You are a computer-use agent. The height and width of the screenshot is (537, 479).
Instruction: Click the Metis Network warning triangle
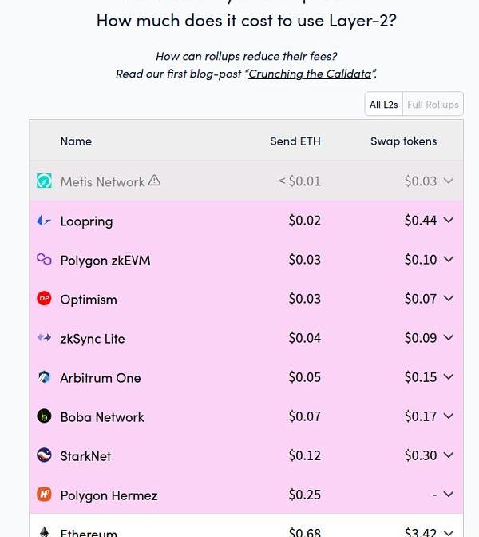(155, 181)
